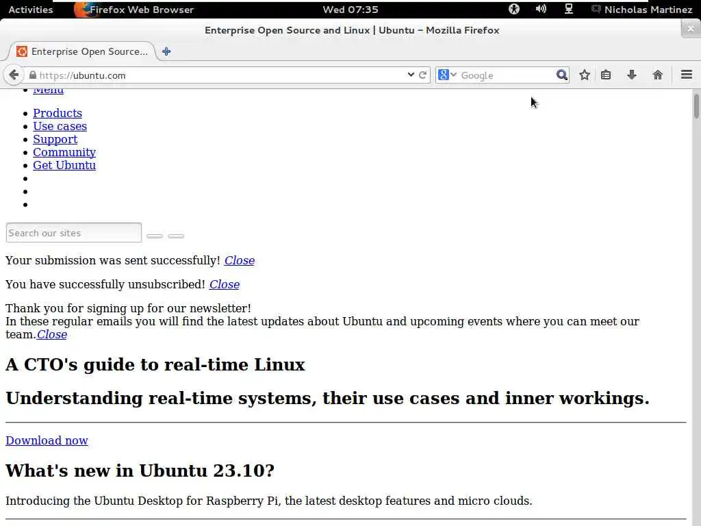This screenshot has width=701, height=526.
Task: Click heading 'A CTO's guide to real-time Linux'
Action: pyautogui.click(x=155, y=364)
